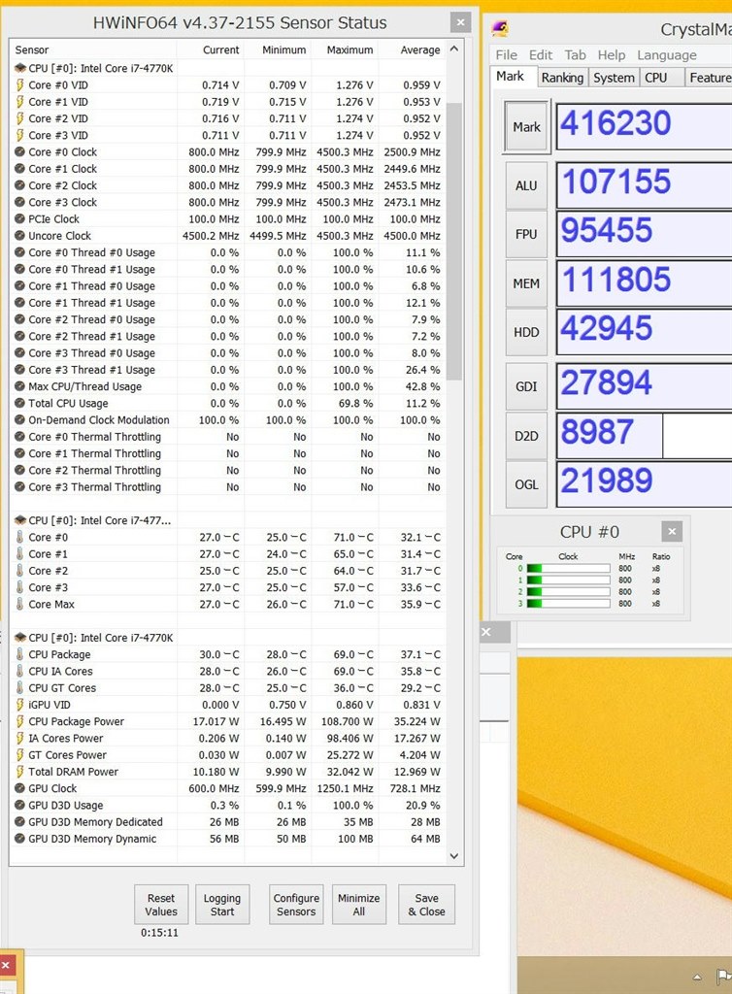Viewport: 732px width, 994px height.
Task: Open the Help menu in CrystalMark
Action: click(x=612, y=55)
